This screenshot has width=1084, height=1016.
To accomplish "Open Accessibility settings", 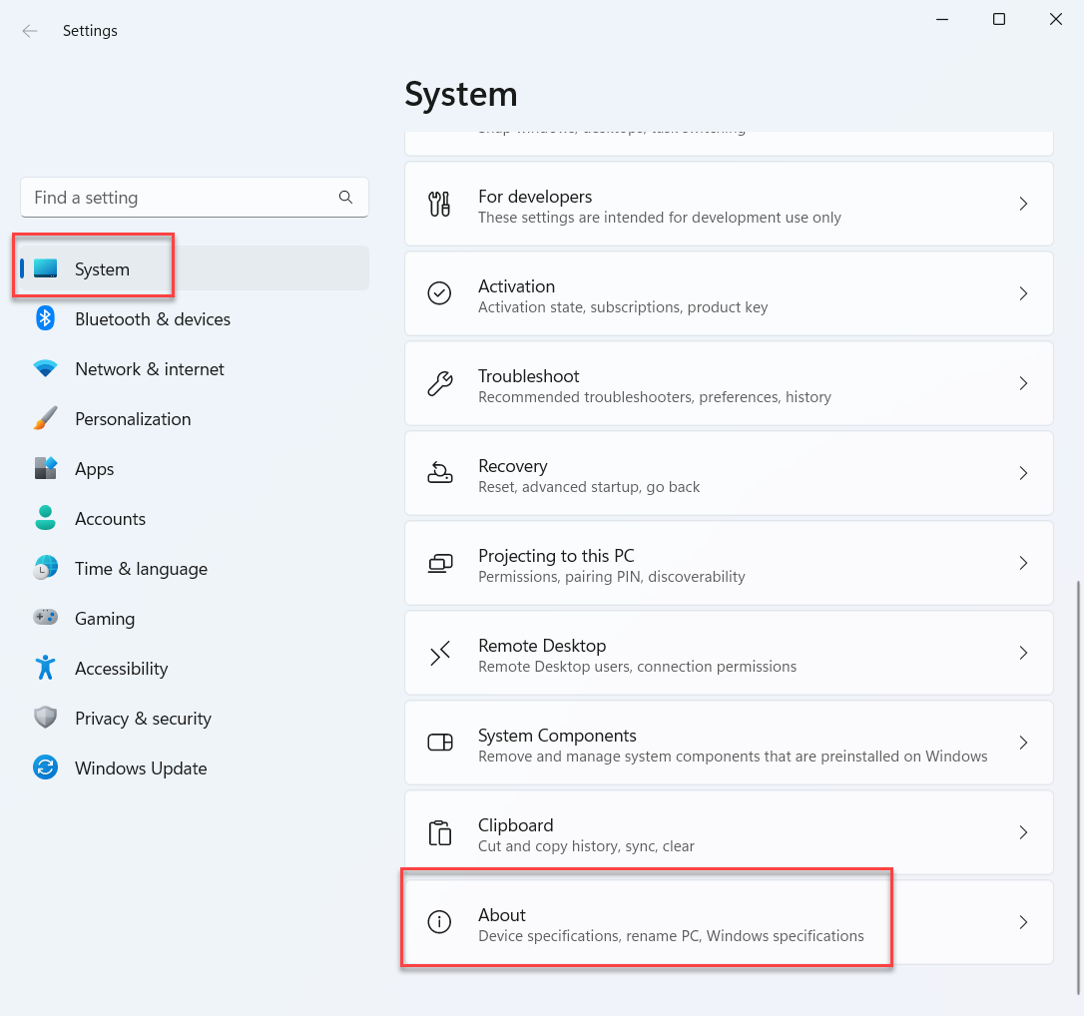I will click(195, 668).
